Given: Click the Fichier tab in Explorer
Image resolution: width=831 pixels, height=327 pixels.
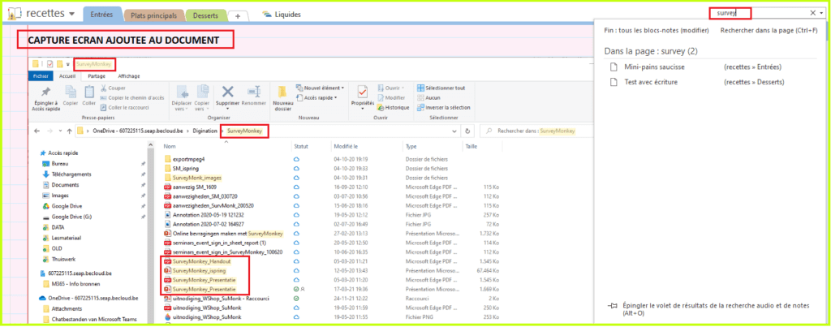Looking at the screenshot, I should [x=41, y=75].
